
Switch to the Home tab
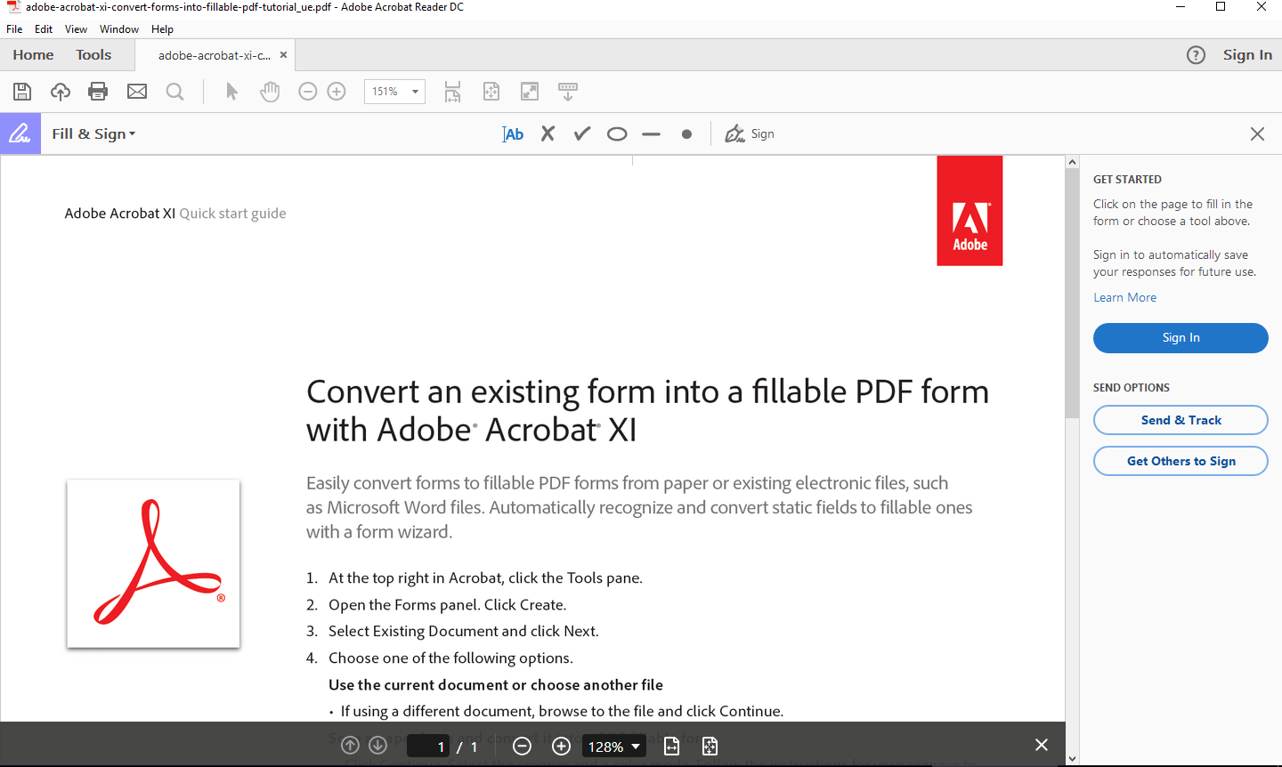[x=33, y=55]
